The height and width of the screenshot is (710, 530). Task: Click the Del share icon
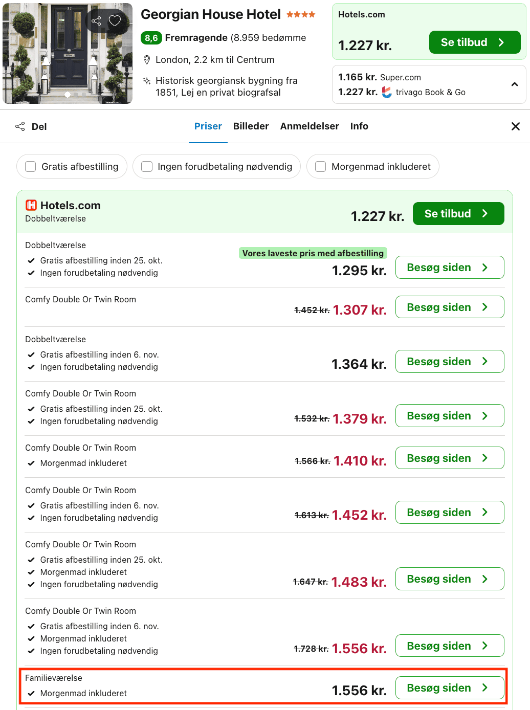click(x=20, y=126)
